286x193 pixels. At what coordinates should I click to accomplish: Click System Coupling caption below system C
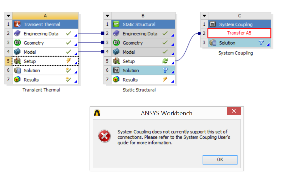(236, 53)
